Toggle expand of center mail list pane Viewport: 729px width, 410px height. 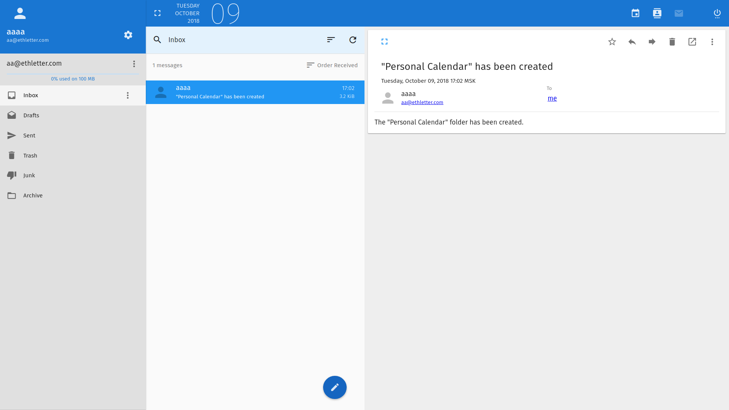click(x=157, y=13)
